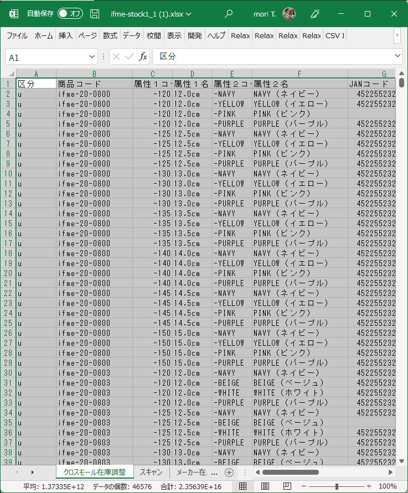Open the データ ribbon tab

click(x=131, y=35)
